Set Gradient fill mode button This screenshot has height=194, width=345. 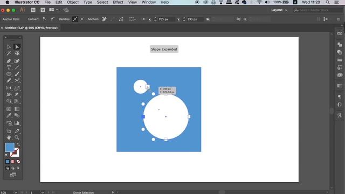[x=13, y=162]
